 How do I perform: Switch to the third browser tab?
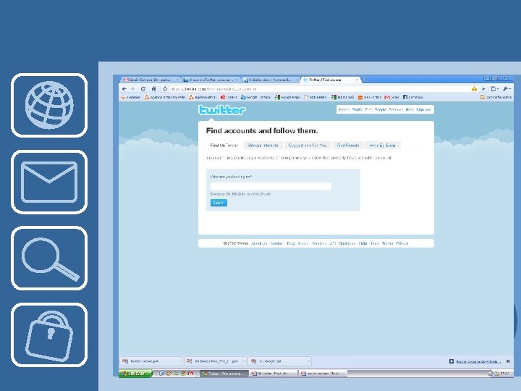(270, 80)
